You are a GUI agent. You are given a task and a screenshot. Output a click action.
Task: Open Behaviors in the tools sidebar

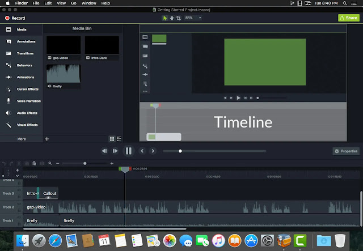tap(9, 65)
